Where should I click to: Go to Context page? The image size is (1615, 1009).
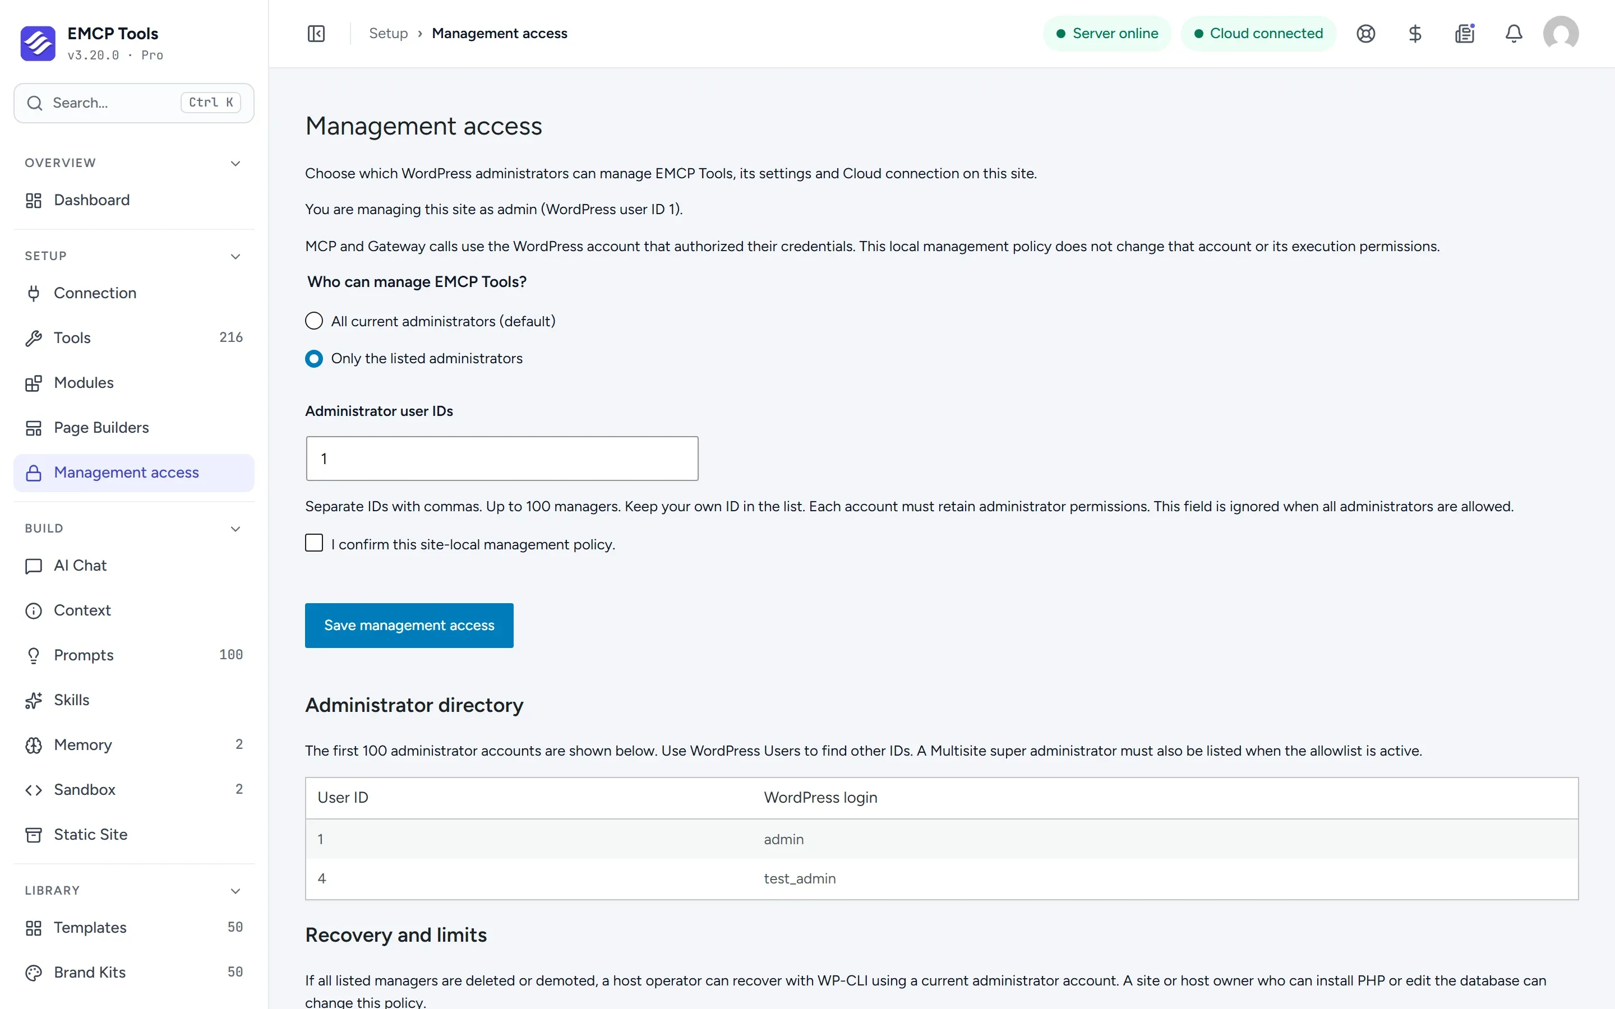[133, 610]
